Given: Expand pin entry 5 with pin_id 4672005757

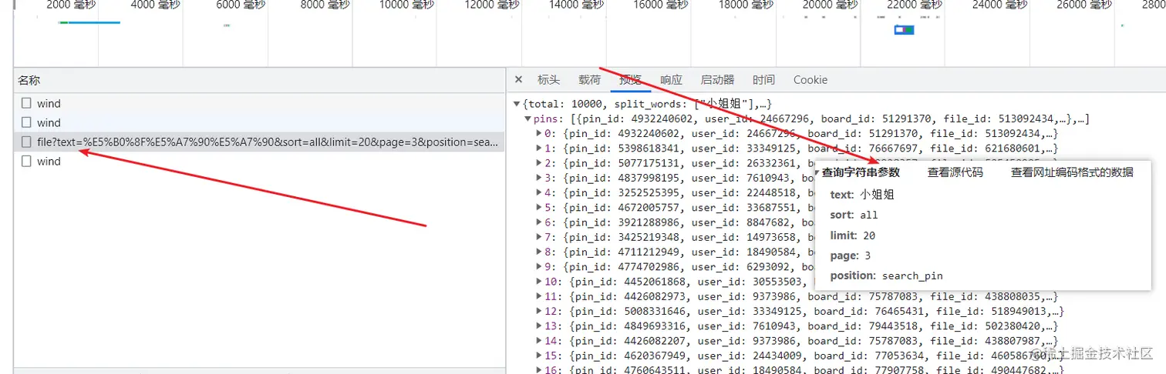Looking at the screenshot, I should pyautogui.click(x=539, y=208).
